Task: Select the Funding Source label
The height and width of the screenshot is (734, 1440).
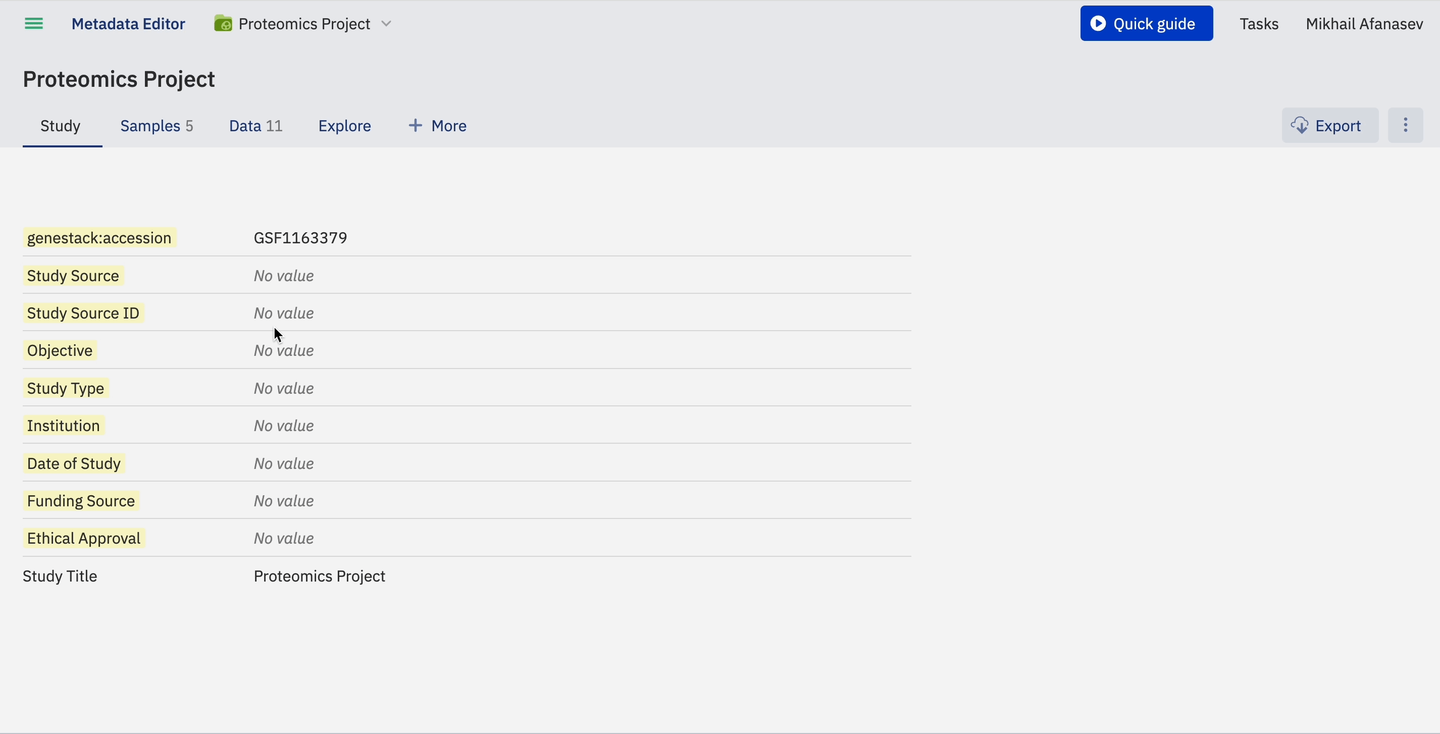Action: tap(81, 501)
